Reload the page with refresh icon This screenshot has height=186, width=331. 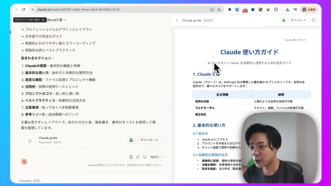click(x=24, y=9)
